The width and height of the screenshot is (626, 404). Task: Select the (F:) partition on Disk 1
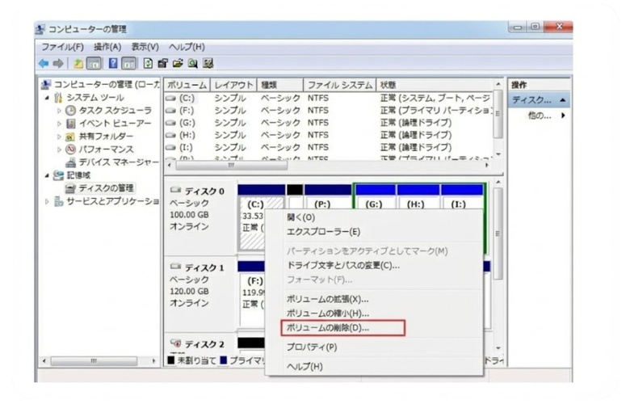pyautogui.click(x=252, y=293)
